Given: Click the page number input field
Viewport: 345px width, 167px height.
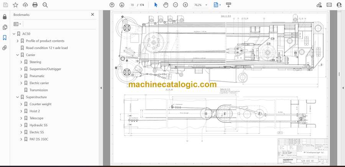Looking at the screenshot, I should pyautogui.click(x=133, y=5).
